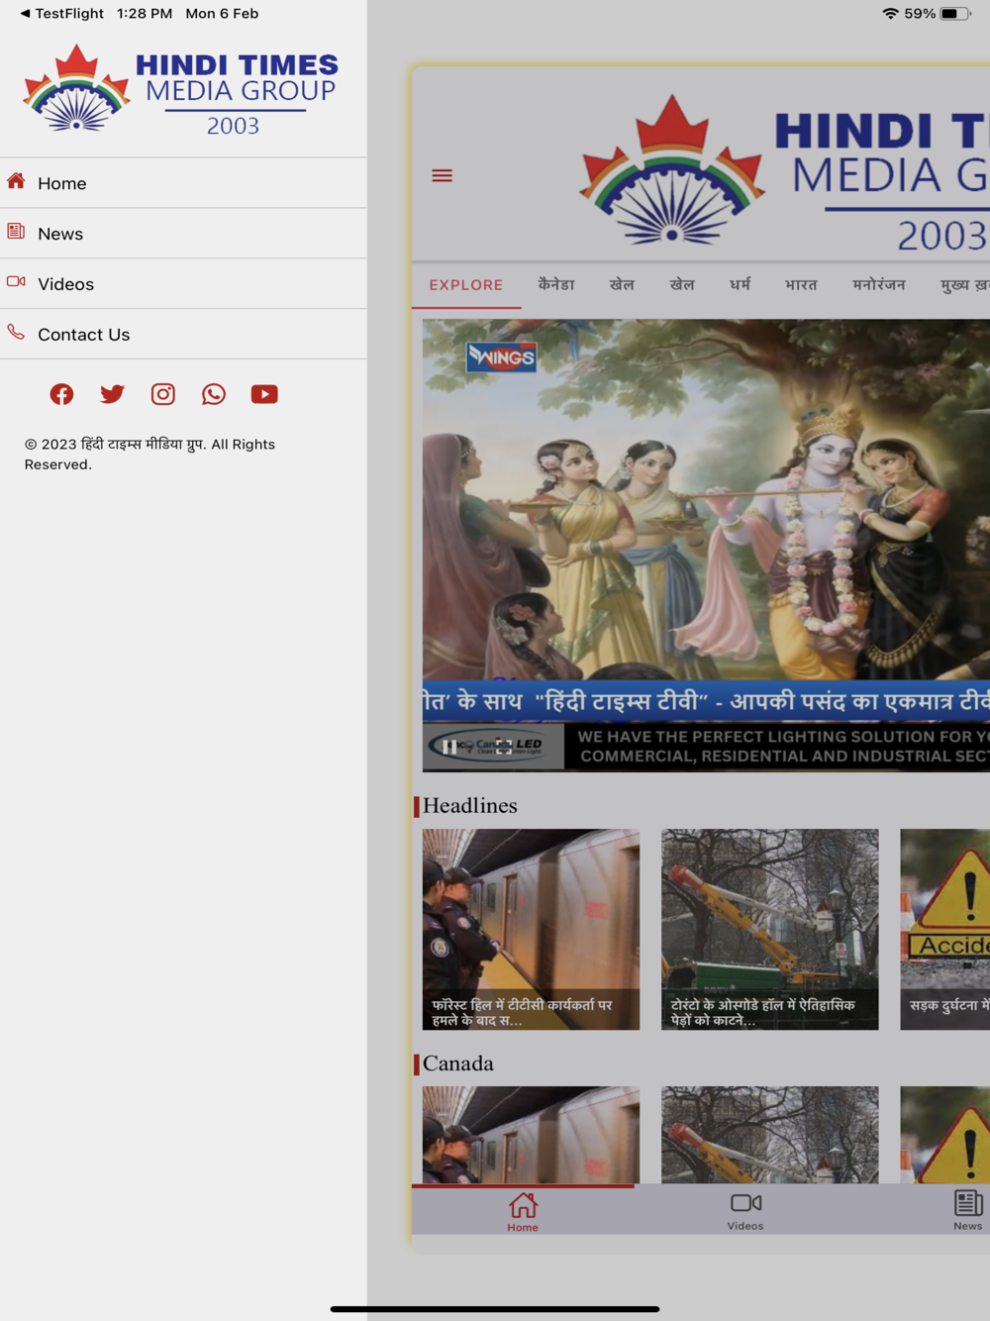This screenshot has height=1321, width=990.
Task: Click the newspaper icon beside News
Action: [16, 232]
